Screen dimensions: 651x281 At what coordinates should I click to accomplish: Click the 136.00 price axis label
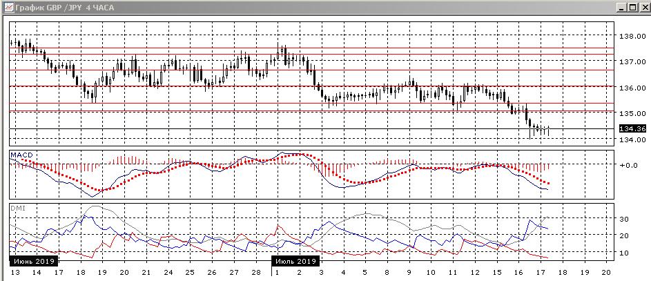(630, 88)
